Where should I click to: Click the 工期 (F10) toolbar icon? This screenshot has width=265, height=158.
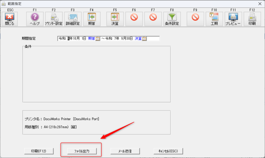(214, 19)
